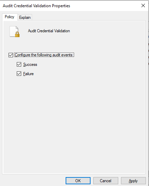Uncheck the Success audit event box
149x186 pixels.
click(x=19, y=65)
